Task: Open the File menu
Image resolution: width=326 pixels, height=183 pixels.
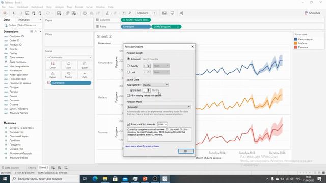Action: (4, 7)
